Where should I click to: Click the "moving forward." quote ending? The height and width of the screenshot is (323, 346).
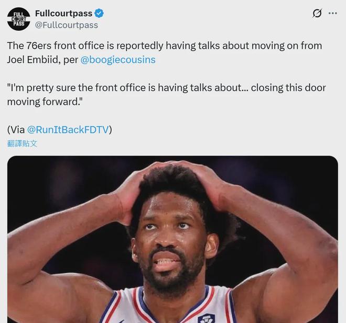coord(45,102)
